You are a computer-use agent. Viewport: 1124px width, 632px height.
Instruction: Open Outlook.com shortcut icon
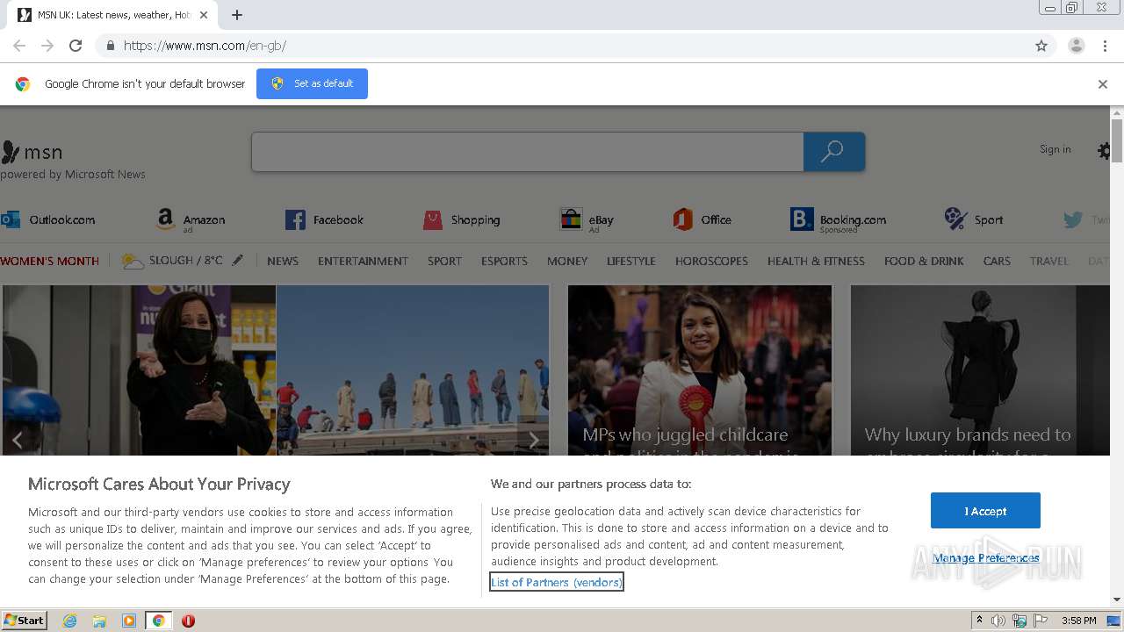tap(11, 219)
